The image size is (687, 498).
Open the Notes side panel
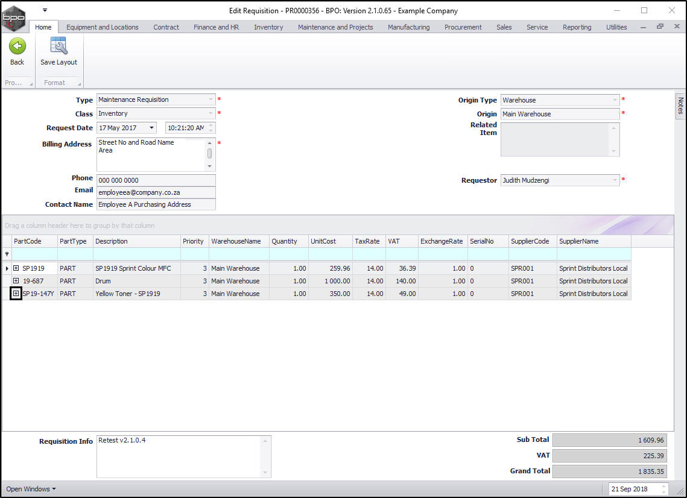point(680,106)
